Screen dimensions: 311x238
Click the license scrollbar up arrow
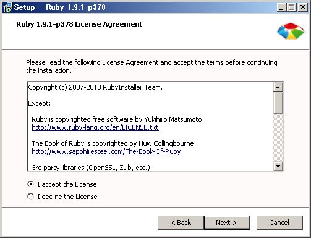click(x=278, y=87)
